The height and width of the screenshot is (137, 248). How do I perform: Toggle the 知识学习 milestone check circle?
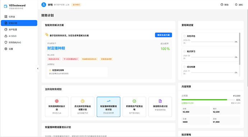[x=184, y=51]
